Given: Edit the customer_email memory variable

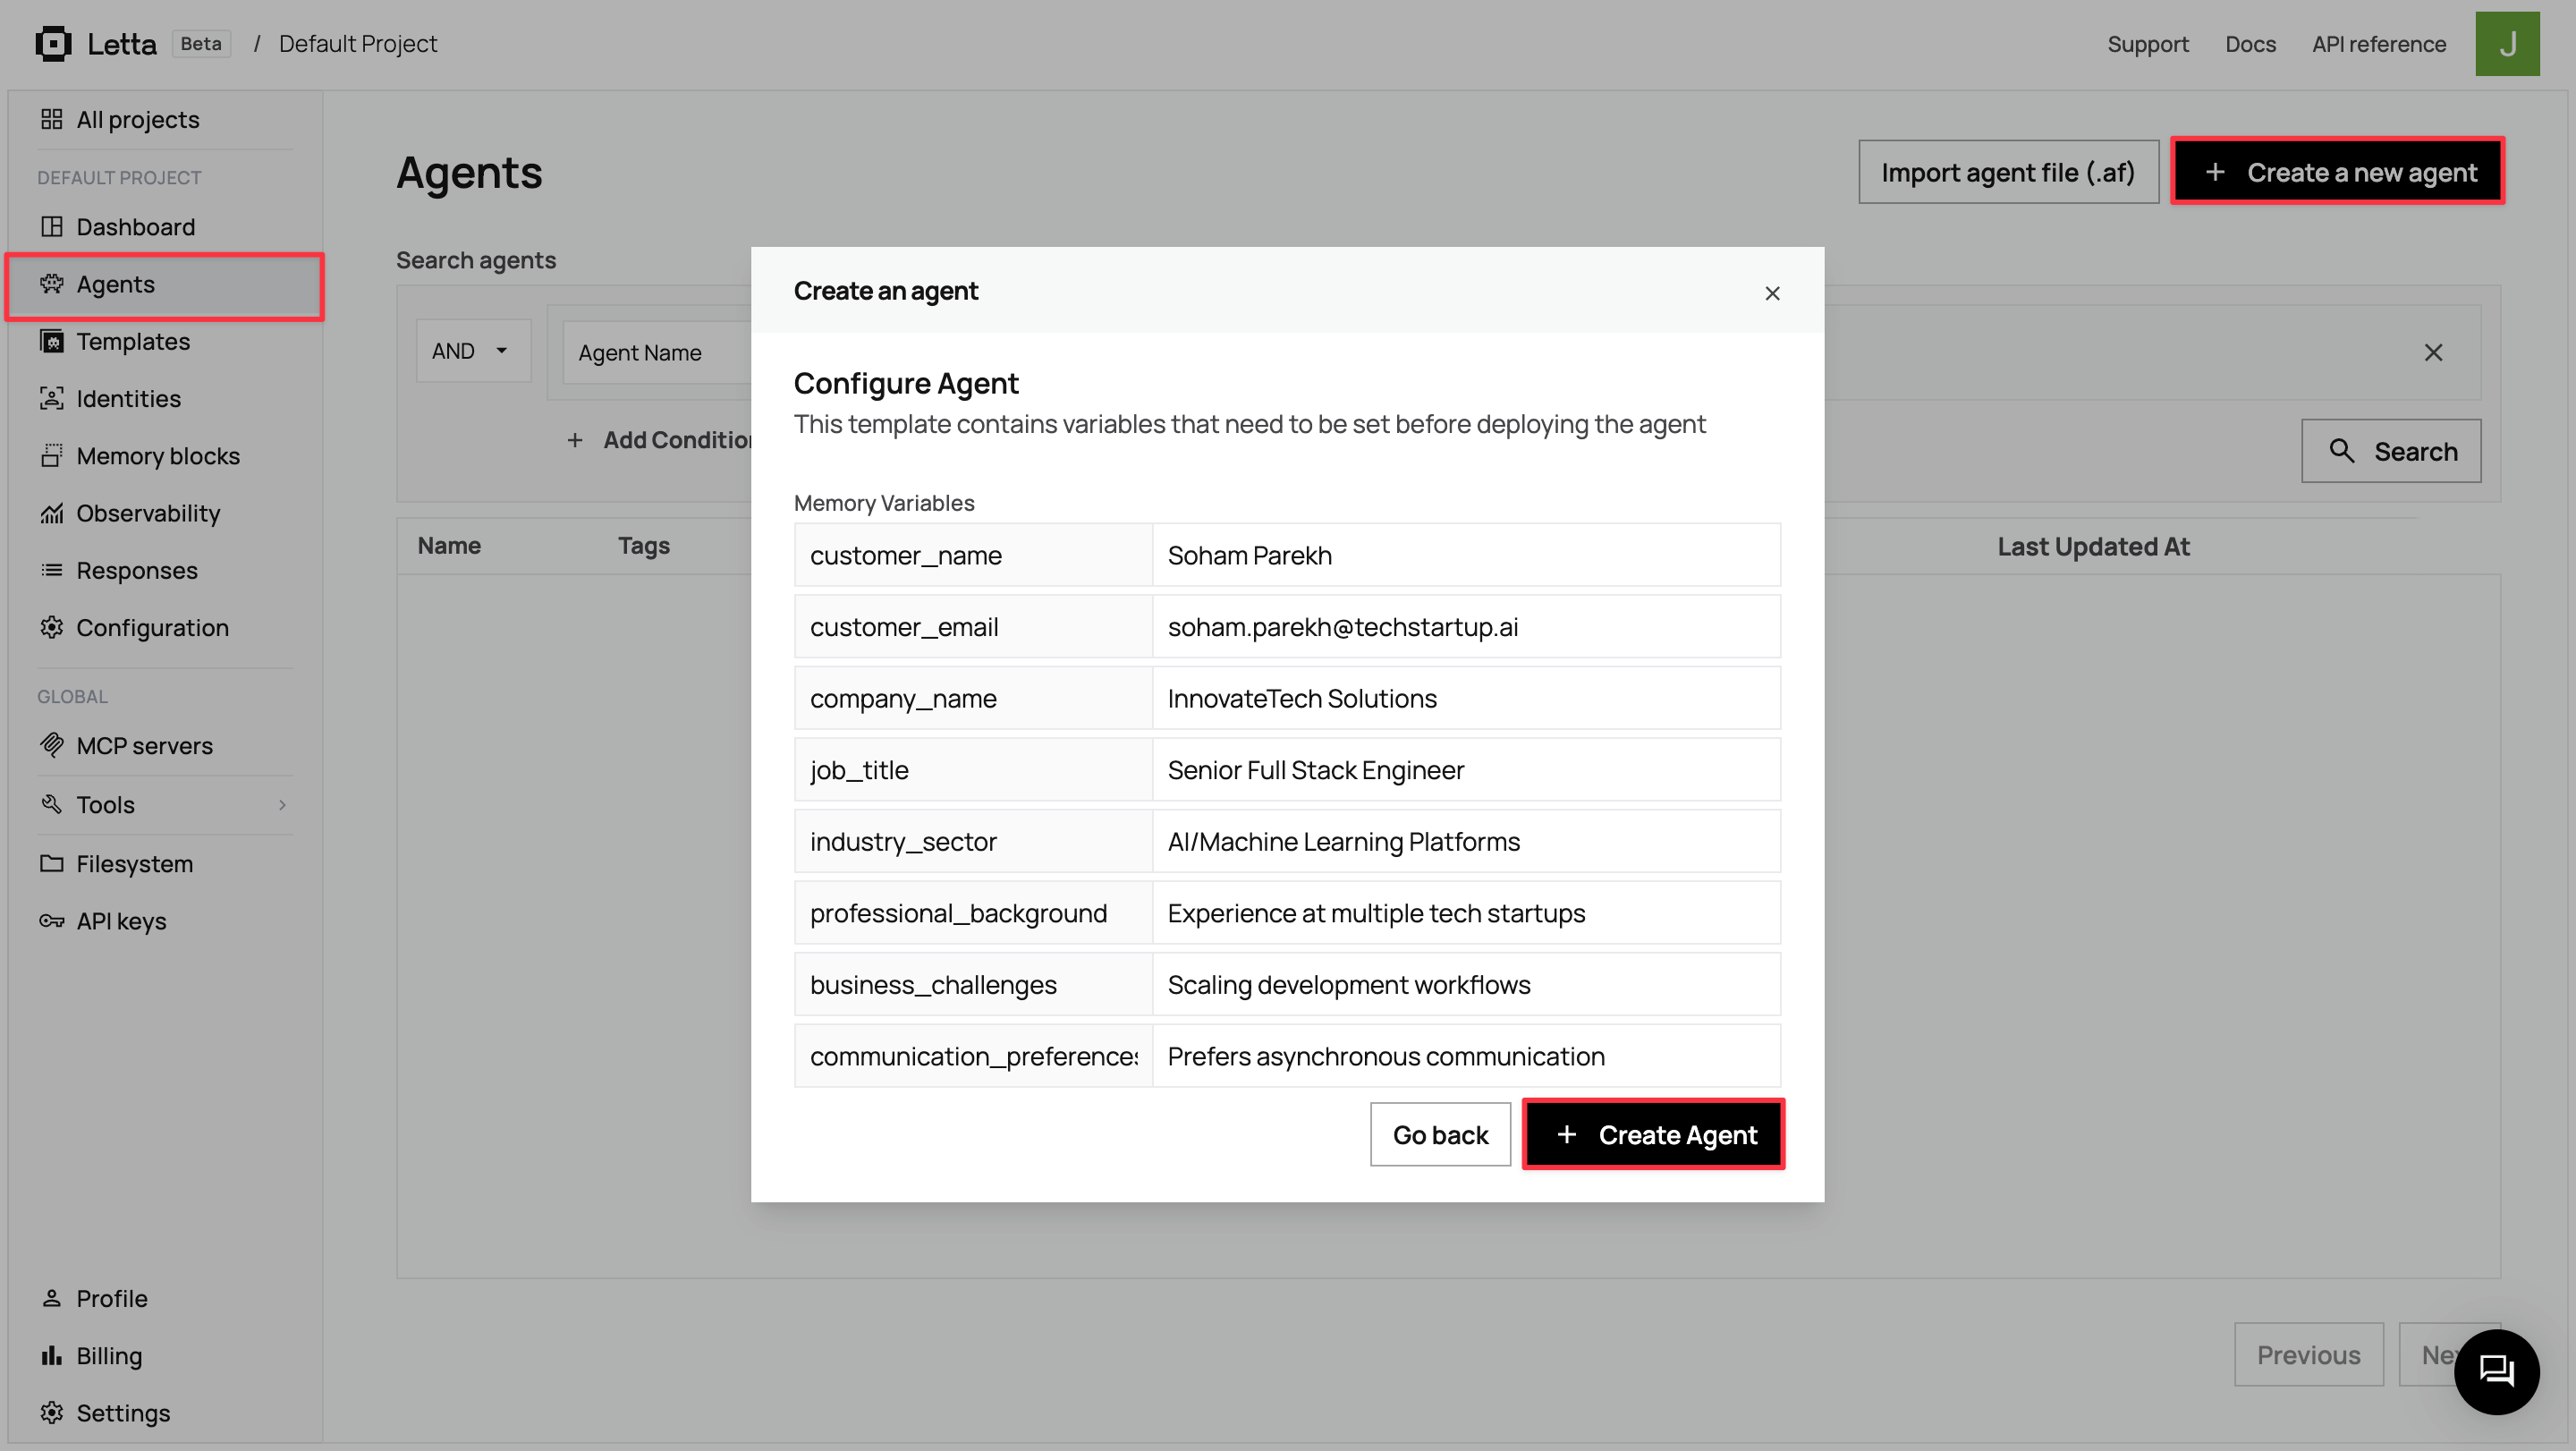Looking at the screenshot, I should pyautogui.click(x=1465, y=626).
